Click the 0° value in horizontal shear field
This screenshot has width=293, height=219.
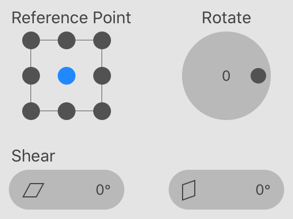pos(103,190)
